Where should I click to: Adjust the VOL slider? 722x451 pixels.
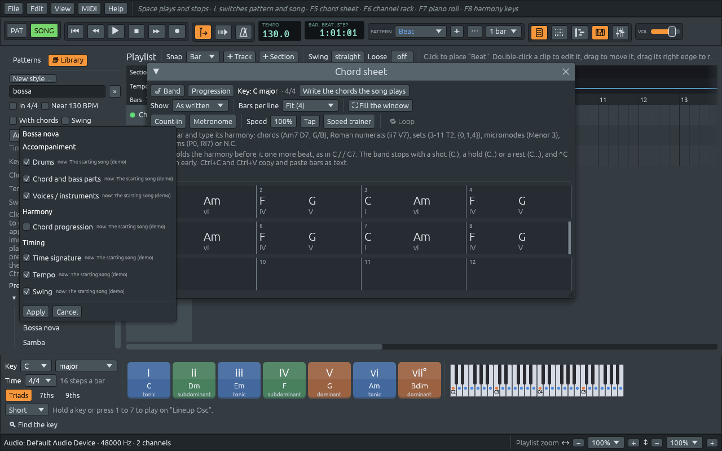(664, 32)
